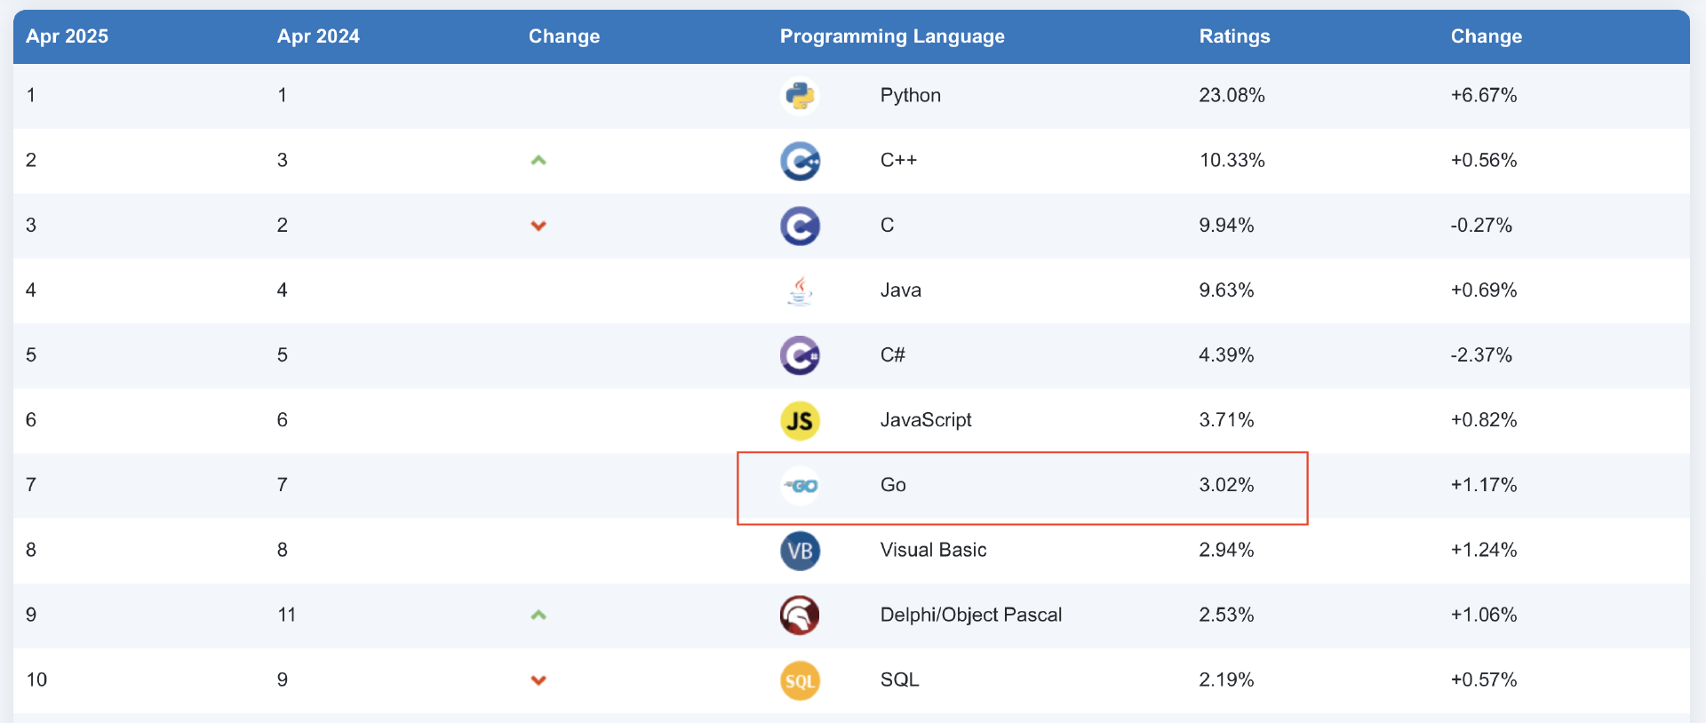Click the Delphi/Object Pascal language name

point(970,615)
